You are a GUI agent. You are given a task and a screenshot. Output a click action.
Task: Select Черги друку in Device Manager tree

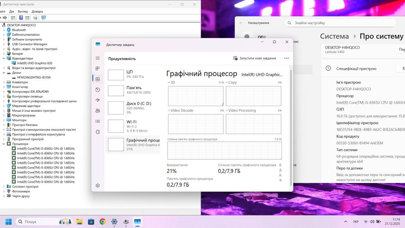[x=21, y=196]
